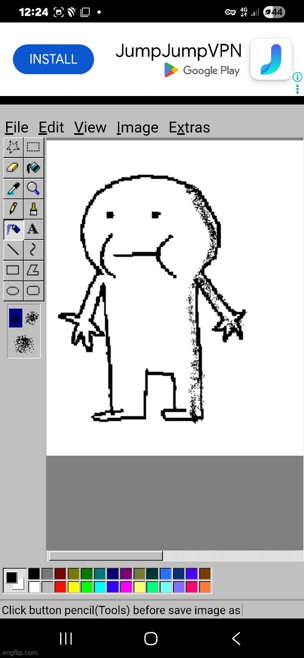The width and height of the screenshot is (304, 658).
Task: Click the horizontal canvas scrollbar thumb
Action: point(106,555)
